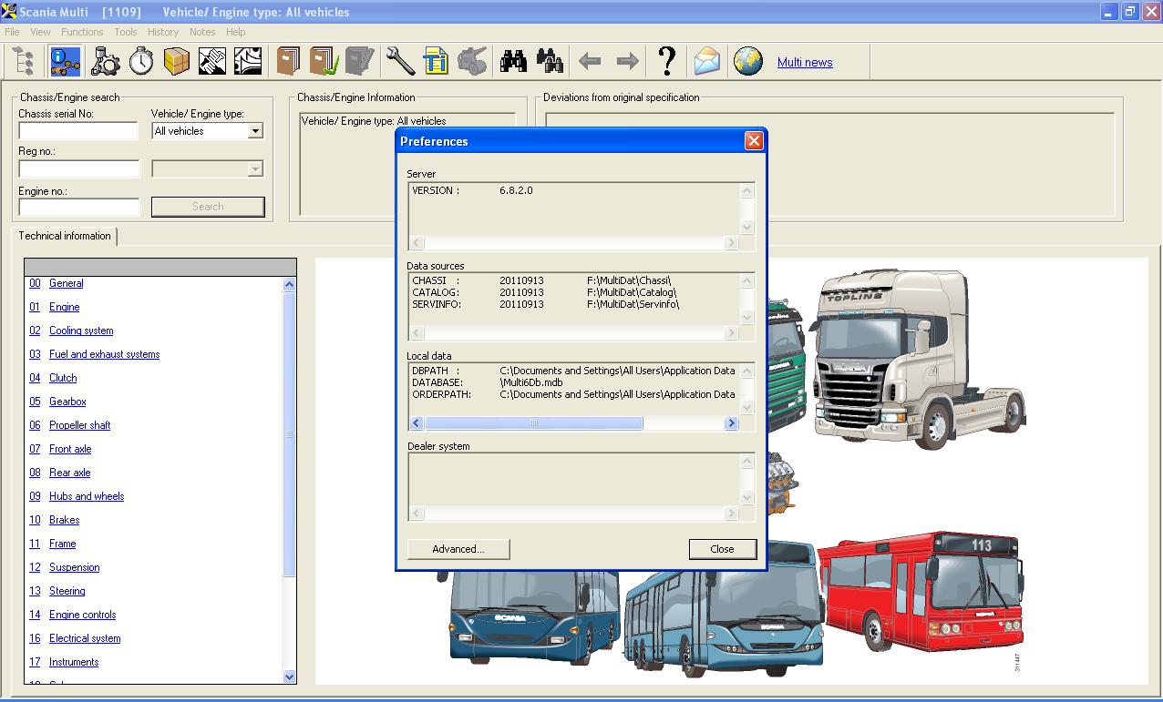Click the piston and gear parts icon
This screenshot has height=702, width=1163.
pos(106,62)
